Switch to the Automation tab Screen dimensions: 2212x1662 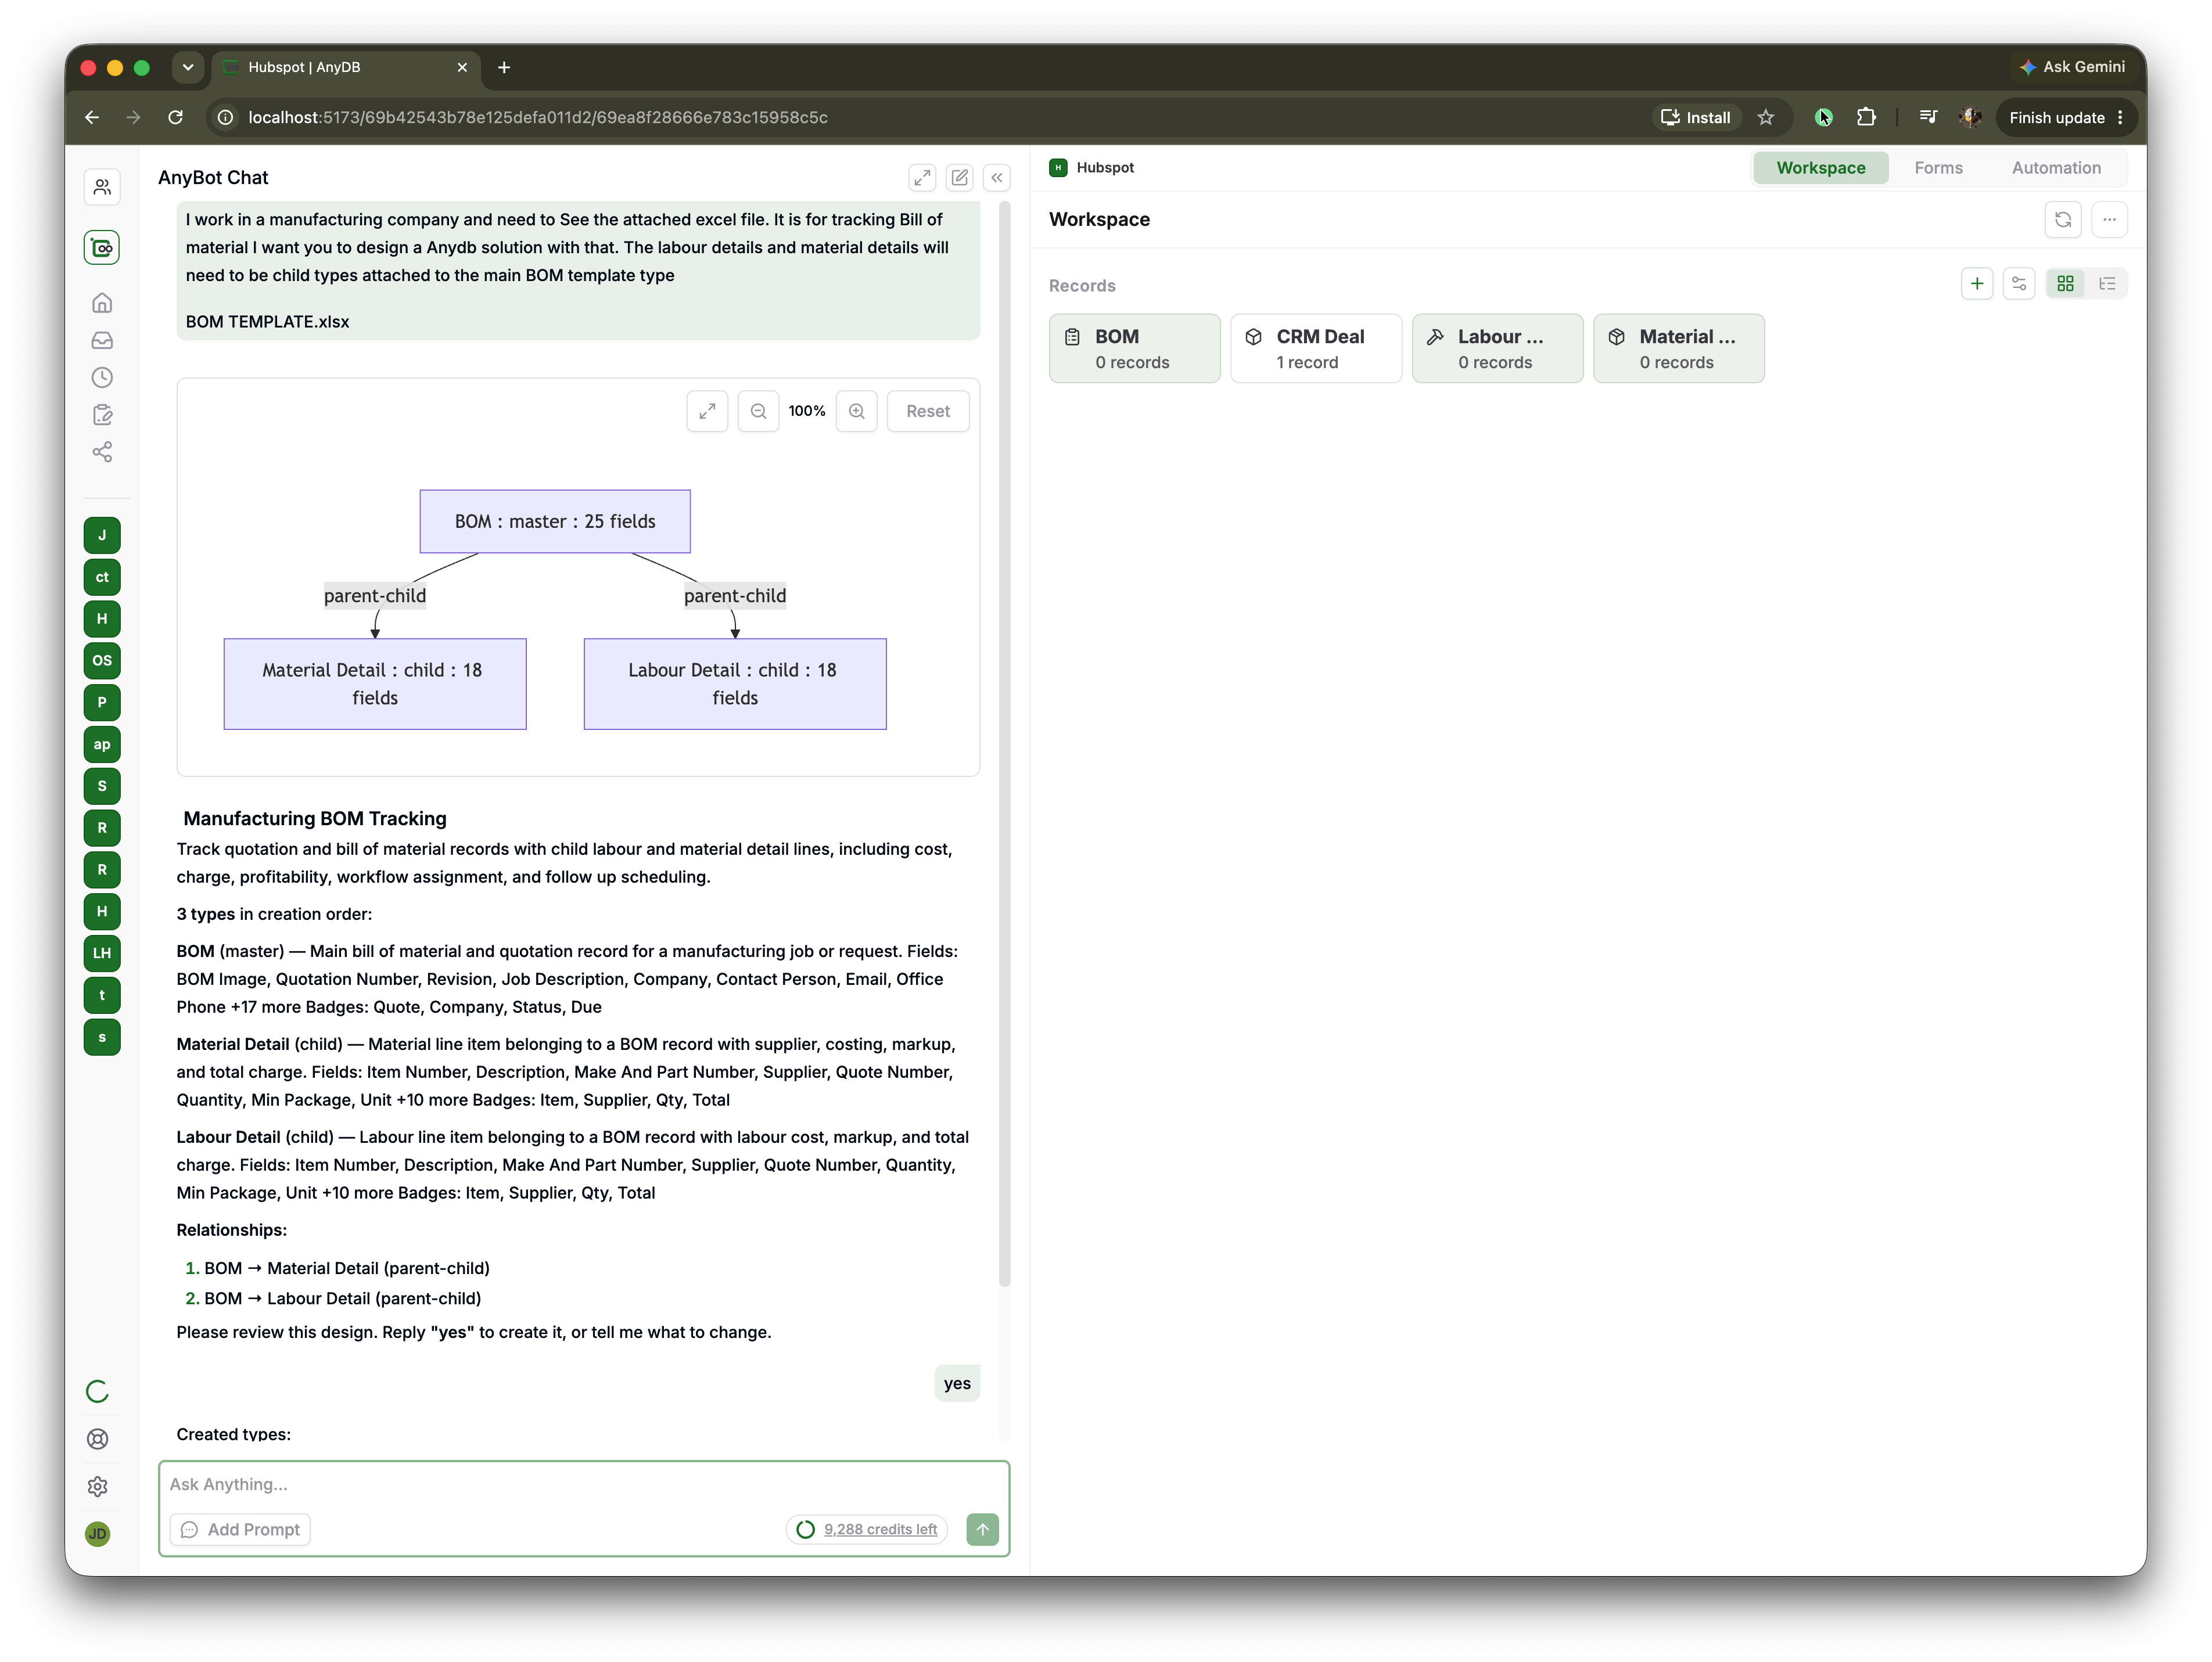pos(2056,168)
